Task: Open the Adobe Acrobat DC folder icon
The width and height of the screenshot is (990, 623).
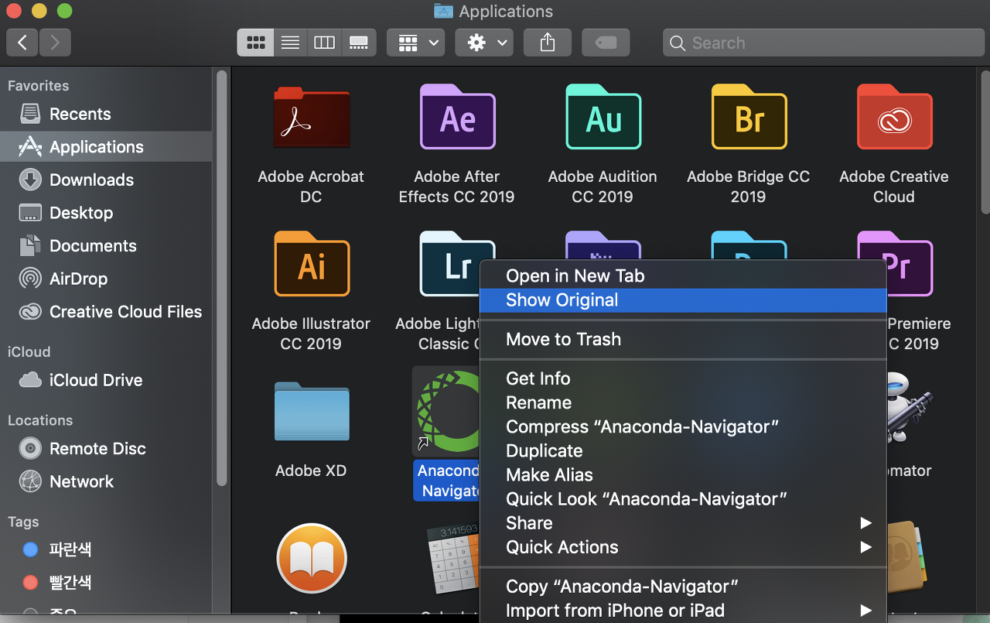Action: (x=311, y=117)
